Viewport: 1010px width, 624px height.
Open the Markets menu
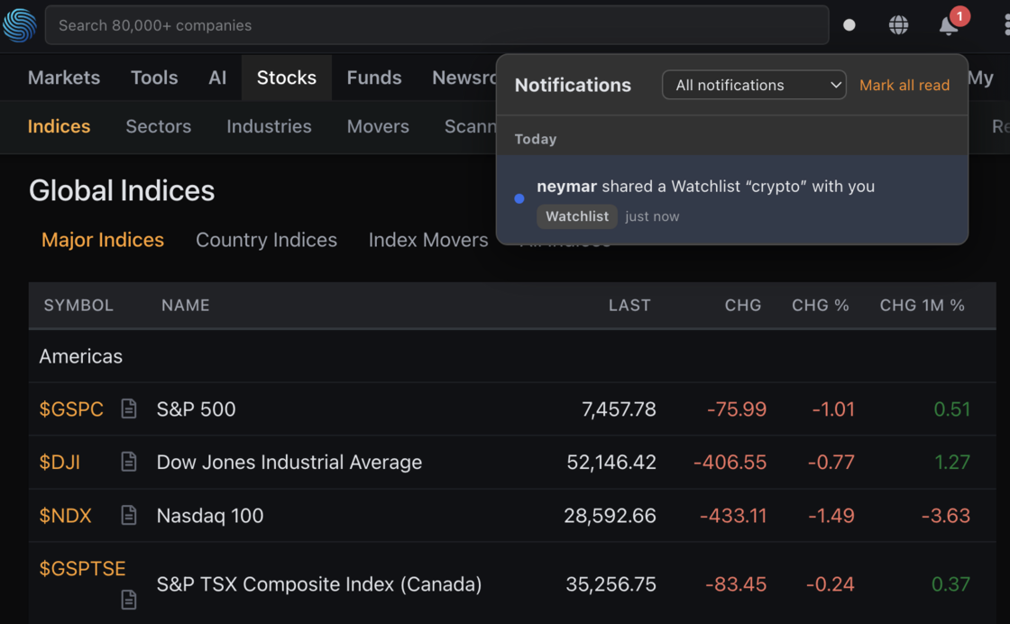(x=64, y=78)
